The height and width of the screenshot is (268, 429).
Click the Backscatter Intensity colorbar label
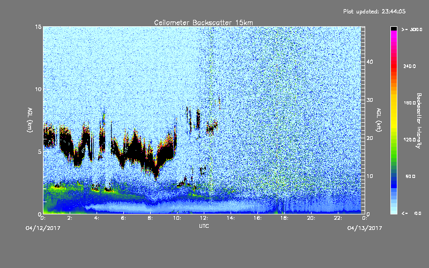click(x=419, y=121)
